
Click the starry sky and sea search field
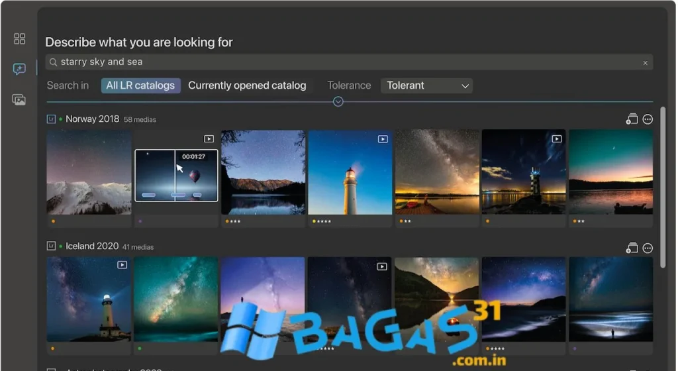click(x=350, y=62)
